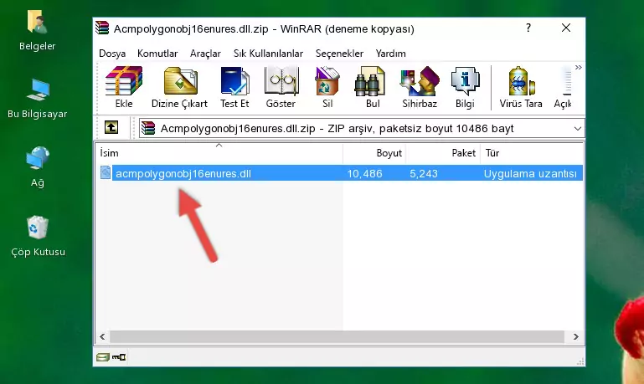The height and width of the screenshot is (384, 644).
Task: Click the Göster toolbar icon
Action: [281, 87]
